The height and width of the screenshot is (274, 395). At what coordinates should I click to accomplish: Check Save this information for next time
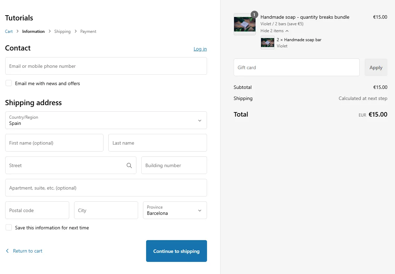9,228
